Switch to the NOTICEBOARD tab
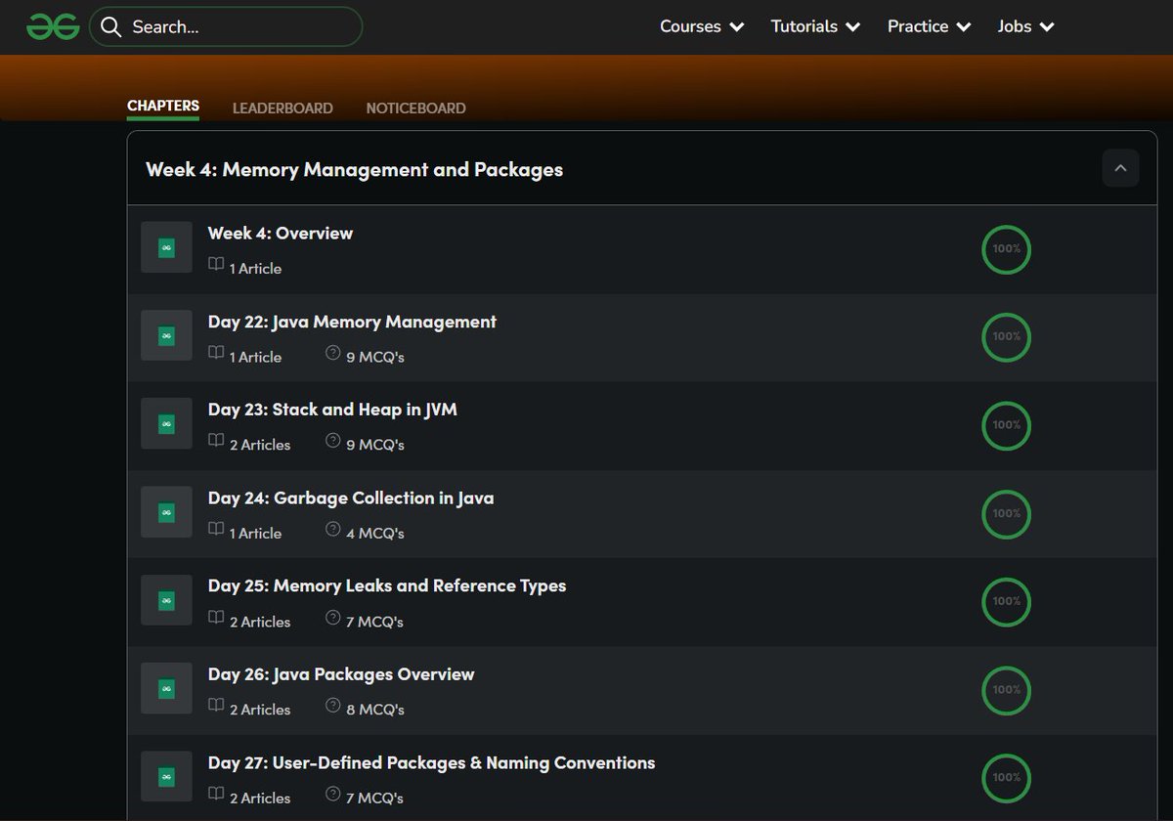This screenshot has width=1173, height=821. tap(415, 108)
